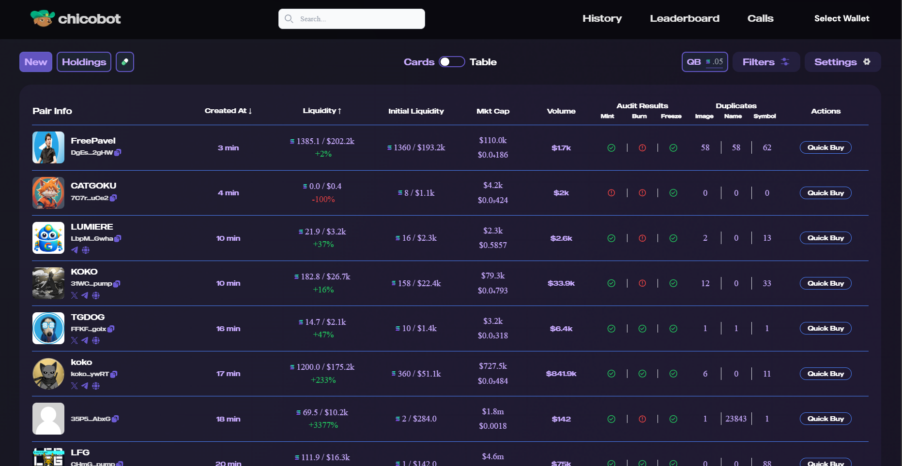Viewport: 902px width, 466px height.
Task: Copy the 35P5...AbxG address
Action: click(115, 419)
